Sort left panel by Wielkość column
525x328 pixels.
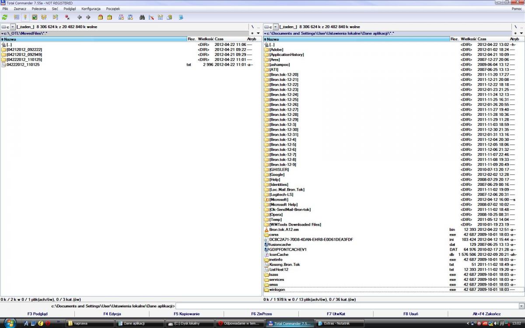[205, 39]
